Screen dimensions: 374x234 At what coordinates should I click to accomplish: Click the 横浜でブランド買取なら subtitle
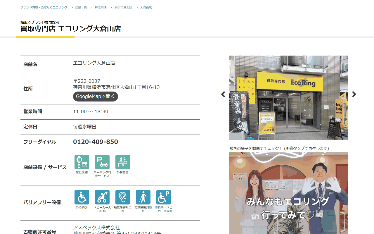(x=40, y=22)
